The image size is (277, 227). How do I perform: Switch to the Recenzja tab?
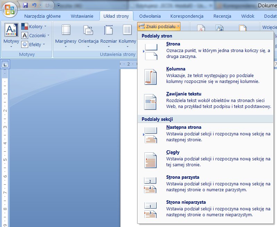click(x=222, y=16)
